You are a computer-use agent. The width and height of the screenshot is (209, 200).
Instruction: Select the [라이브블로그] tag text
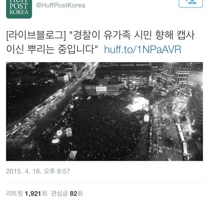(x=36, y=36)
